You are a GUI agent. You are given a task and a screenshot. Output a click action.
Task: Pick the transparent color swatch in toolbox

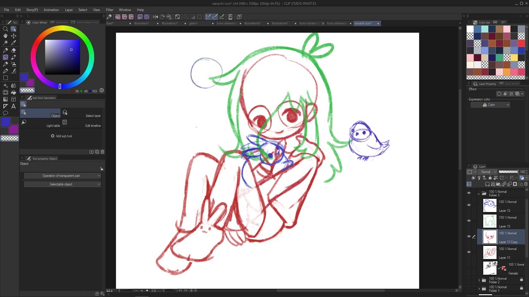tap(10, 138)
